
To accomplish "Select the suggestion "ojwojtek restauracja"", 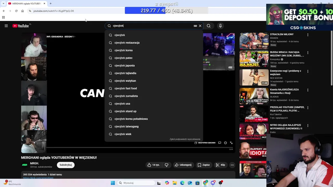I will click(154, 43).
